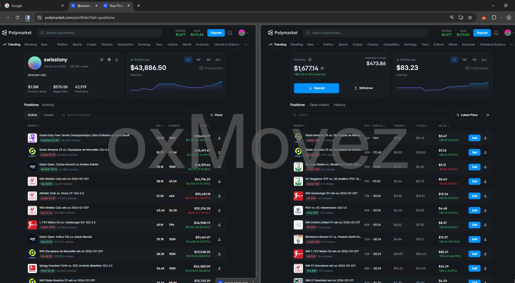Share the Fils vs Mensik position
Viewport: 515px width, 283px height.
(x=219, y=239)
